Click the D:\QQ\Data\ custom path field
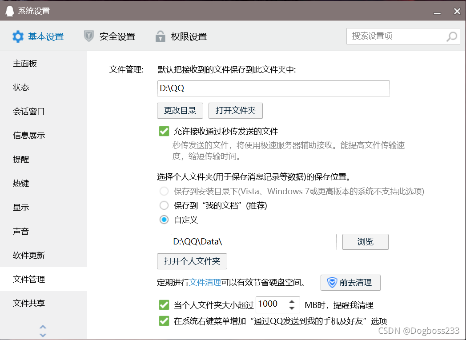Viewport: 466px width, 340px height. click(253, 242)
